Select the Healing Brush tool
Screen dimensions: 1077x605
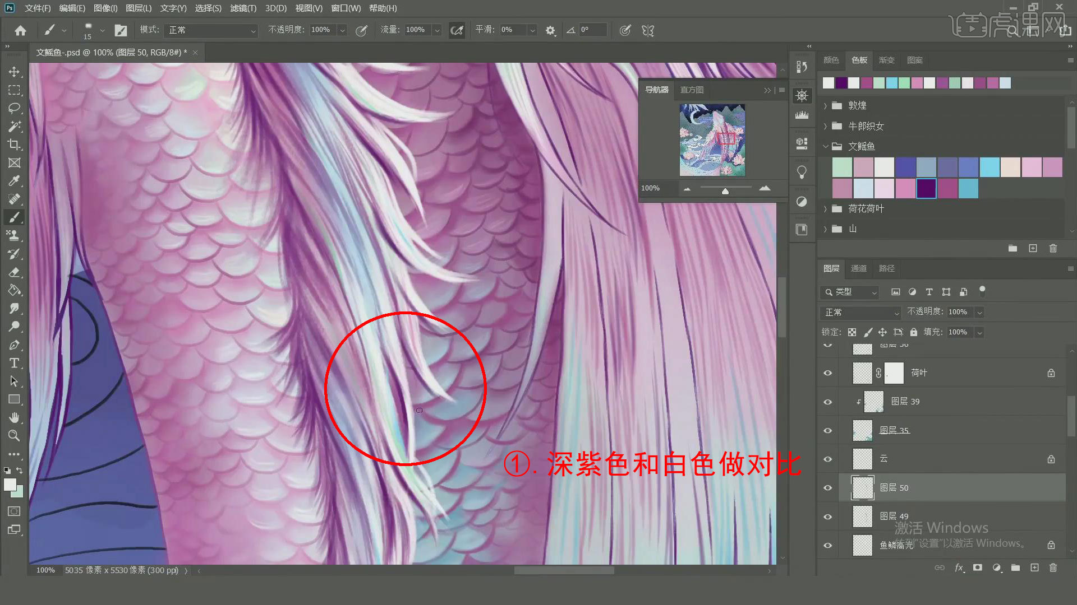tap(14, 199)
